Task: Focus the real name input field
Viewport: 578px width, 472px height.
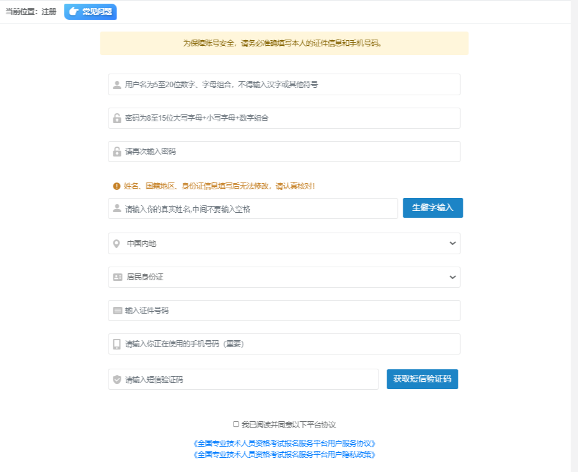Action: pos(253,208)
